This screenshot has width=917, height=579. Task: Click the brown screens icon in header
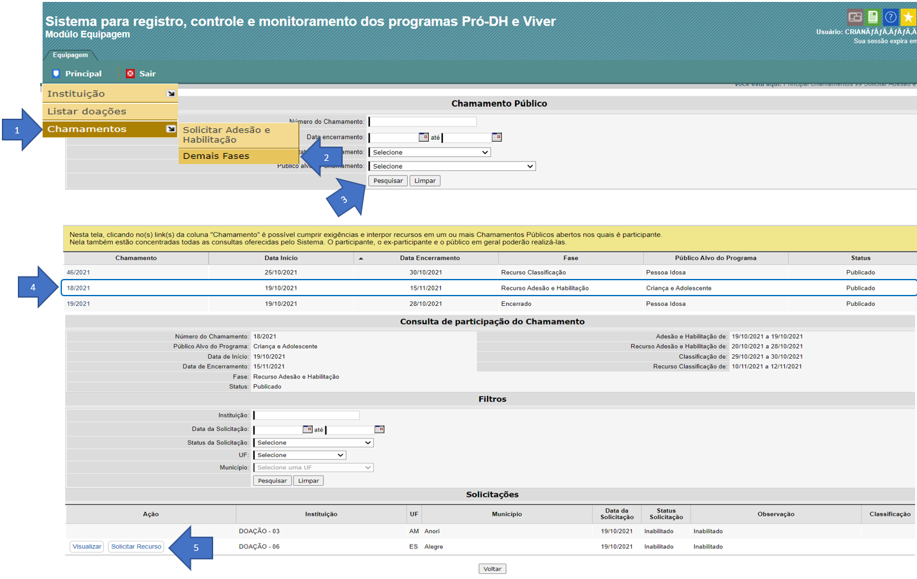[855, 17]
